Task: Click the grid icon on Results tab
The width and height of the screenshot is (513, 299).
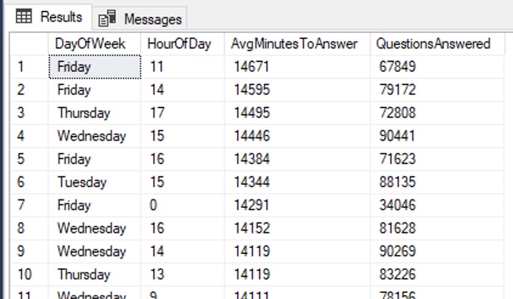Action: [x=24, y=17]
